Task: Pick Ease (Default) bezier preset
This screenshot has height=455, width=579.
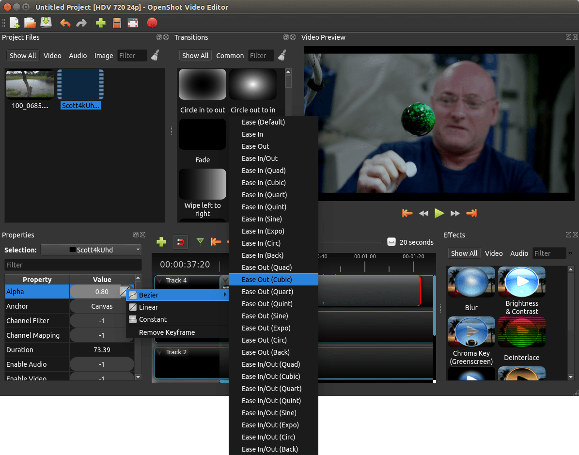Action: tap(273, 122)
